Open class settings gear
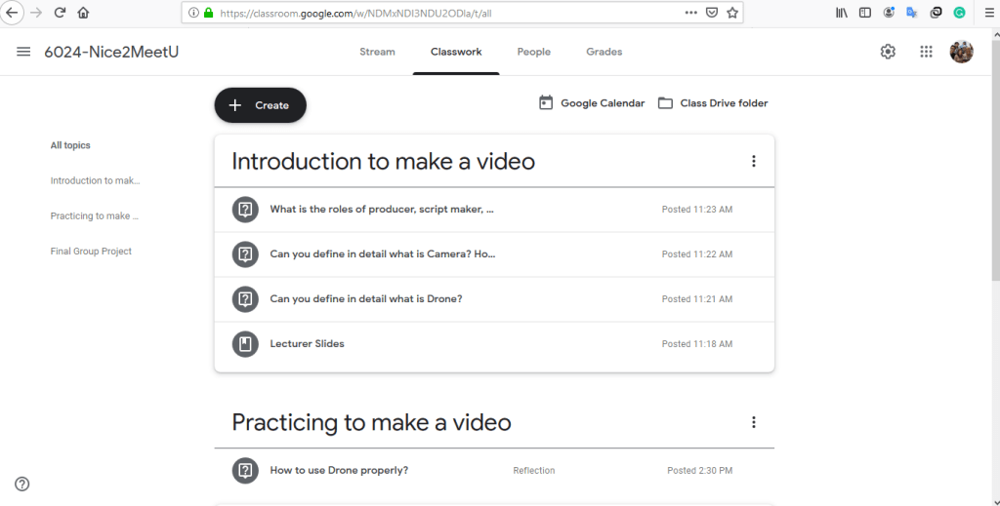Viewport: 1000px width, 506px height. (888, 52)
